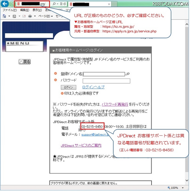The image size is (190, 192).
Task: Click the Read mail icon
Action: [24, 16]
